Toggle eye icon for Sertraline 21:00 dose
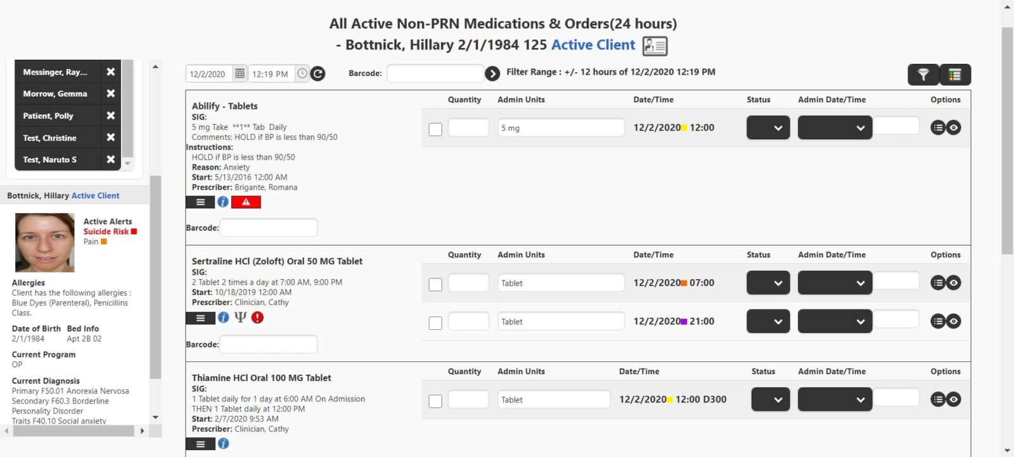 pyautogui.click(x=954, y=322)
